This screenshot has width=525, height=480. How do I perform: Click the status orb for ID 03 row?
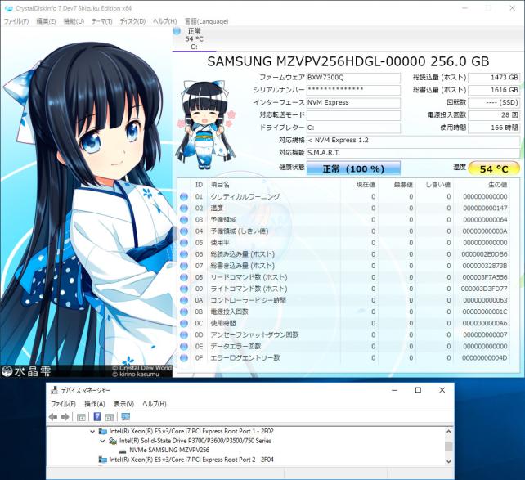coord(184,220)
